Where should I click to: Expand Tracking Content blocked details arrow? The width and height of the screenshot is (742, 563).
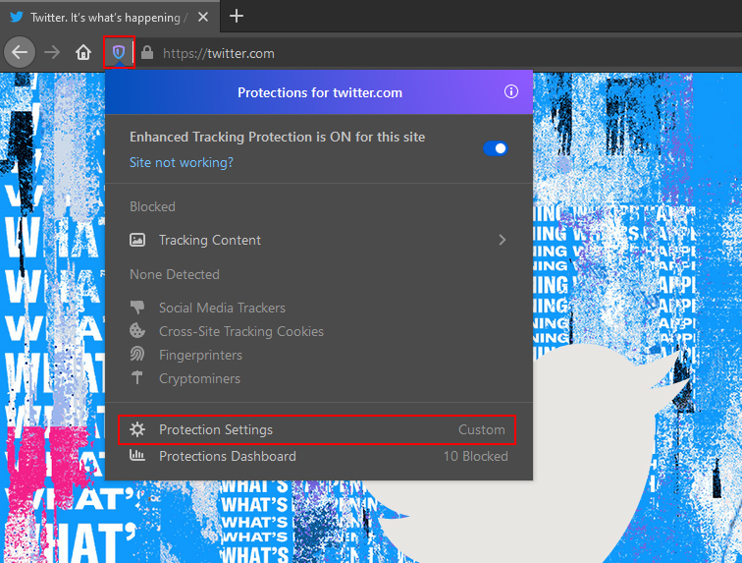[503, 240]
